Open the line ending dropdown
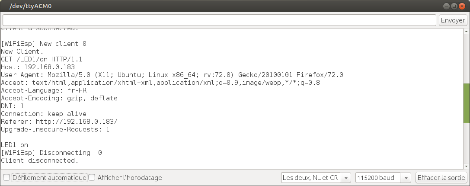Image resolution: width=470 pixels, height=186 pixels. point(316,177)
